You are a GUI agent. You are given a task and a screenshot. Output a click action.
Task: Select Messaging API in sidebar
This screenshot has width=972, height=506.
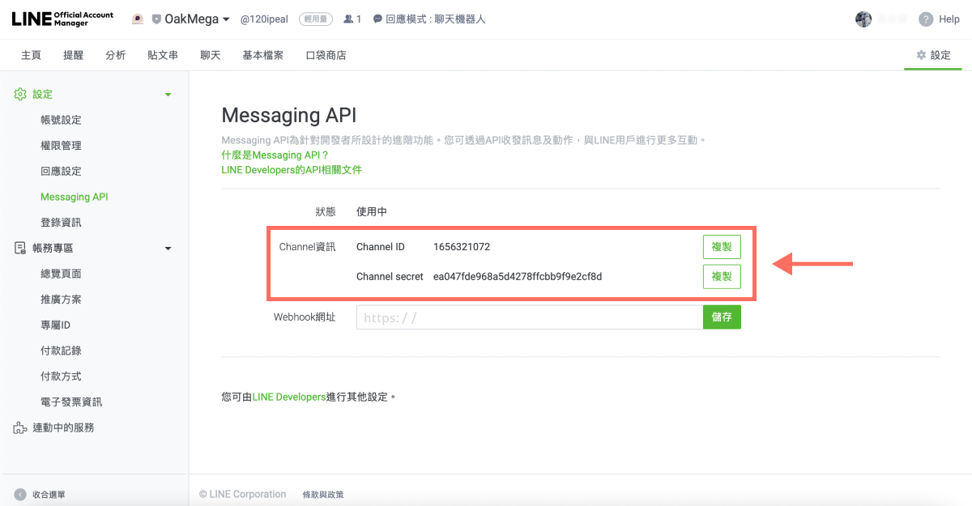pyautogui.click(x=74, y=197)
